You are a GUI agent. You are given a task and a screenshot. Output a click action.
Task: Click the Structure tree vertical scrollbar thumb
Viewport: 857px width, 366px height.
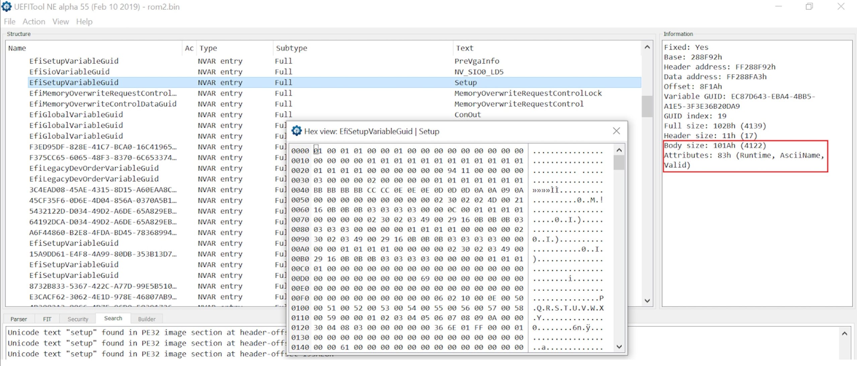647,106
